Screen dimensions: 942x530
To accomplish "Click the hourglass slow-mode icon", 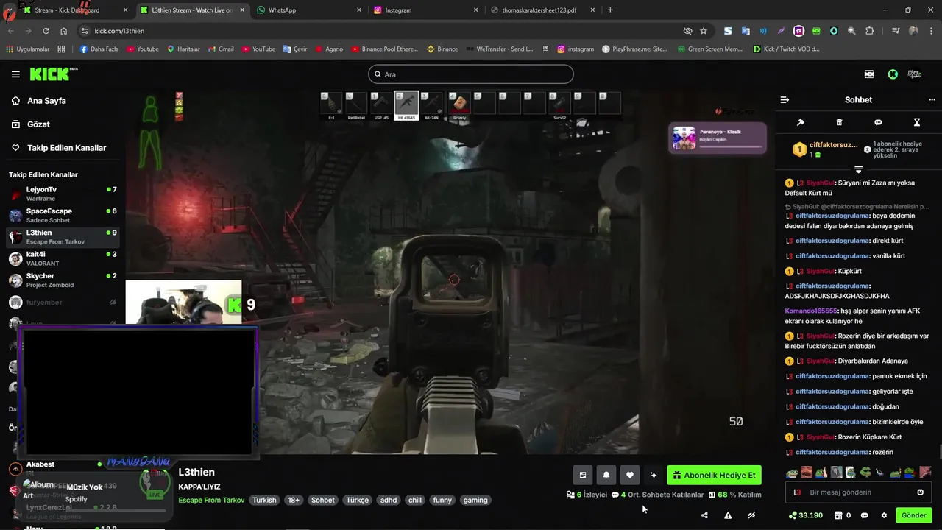I will [917, 122].
